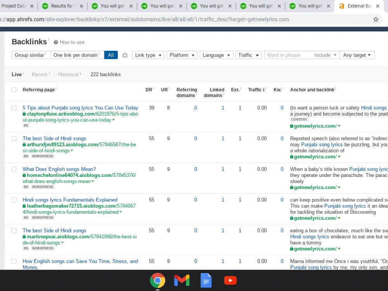388x291 pixels.
Task: Open How English songs can Save You link
Action: tap(80, 264)
